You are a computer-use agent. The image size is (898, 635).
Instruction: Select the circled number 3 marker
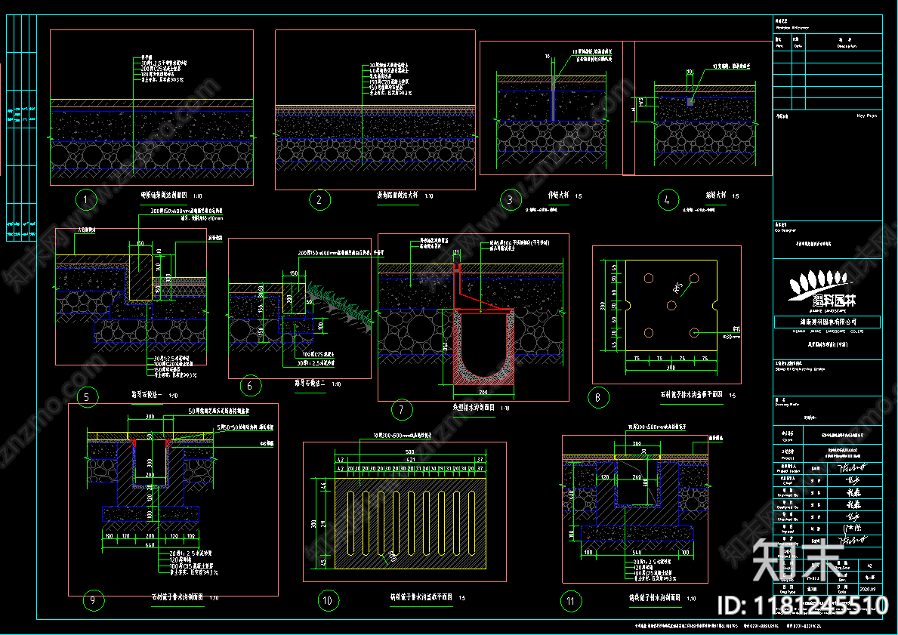coord(510,200)
